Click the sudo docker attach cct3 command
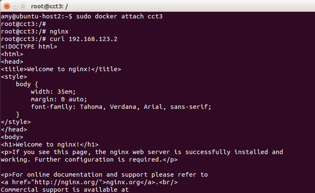 [x=119, y=16]
